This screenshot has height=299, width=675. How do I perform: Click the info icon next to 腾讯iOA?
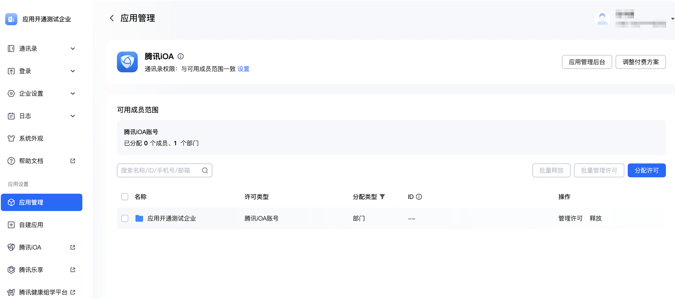pyautogui.click(x=181, y=56)
